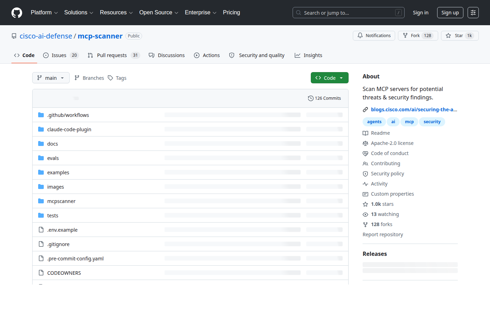Viewport: 490px width, 315px height.
Task: Click the repository book icon beside cisco-ai-defense
Action: [x=14, y=36]
